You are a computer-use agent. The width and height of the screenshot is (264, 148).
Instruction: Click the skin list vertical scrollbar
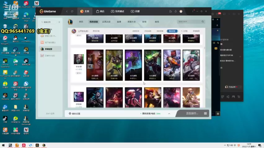(x=204, y=48)
